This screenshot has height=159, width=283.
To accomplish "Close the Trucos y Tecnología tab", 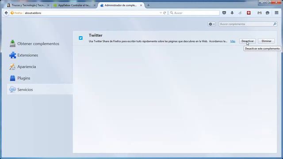I will point(48,5).
